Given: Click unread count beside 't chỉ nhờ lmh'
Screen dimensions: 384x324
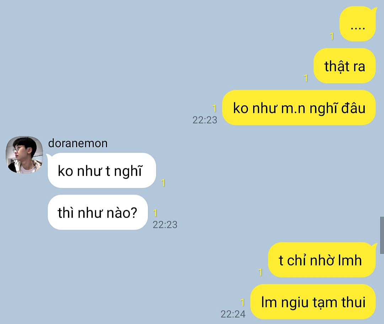Looking at the screenshot, I should coord(260,272).
